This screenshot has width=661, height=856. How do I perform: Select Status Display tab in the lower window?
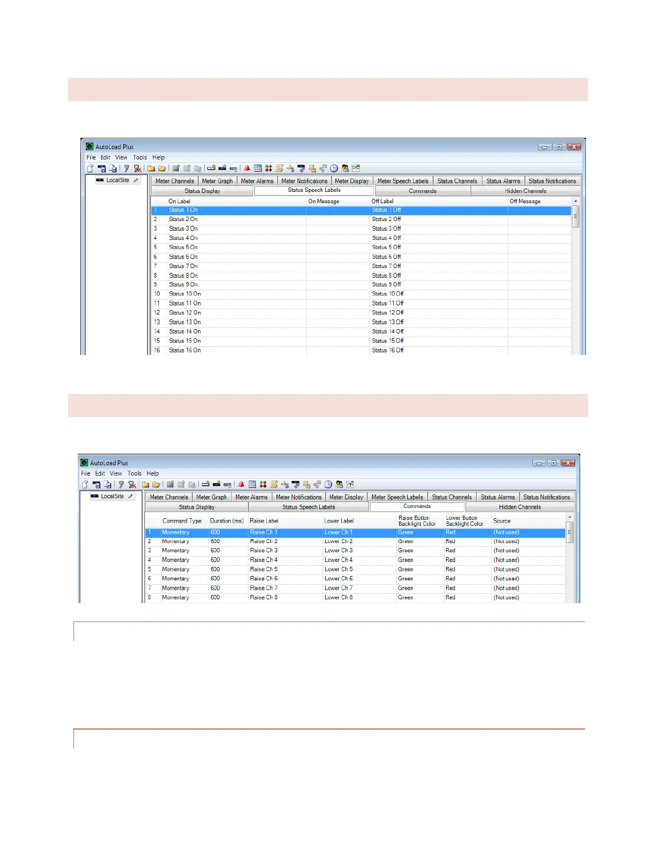click(x=197, y=507)
